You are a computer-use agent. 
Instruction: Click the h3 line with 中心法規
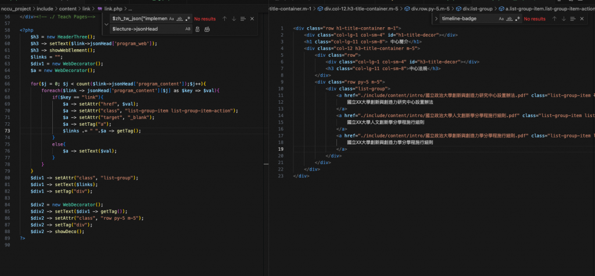382,68
